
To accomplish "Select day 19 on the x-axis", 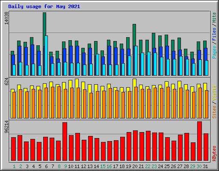I will [128, 166].
